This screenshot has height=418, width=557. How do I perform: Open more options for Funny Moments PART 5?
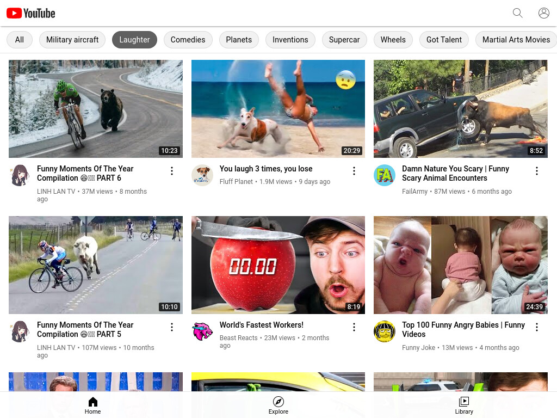pos(172,327)
